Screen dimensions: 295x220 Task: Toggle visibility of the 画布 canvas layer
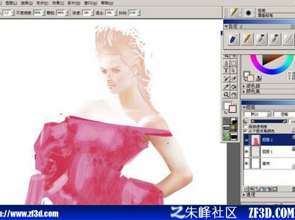coord(247,164)
